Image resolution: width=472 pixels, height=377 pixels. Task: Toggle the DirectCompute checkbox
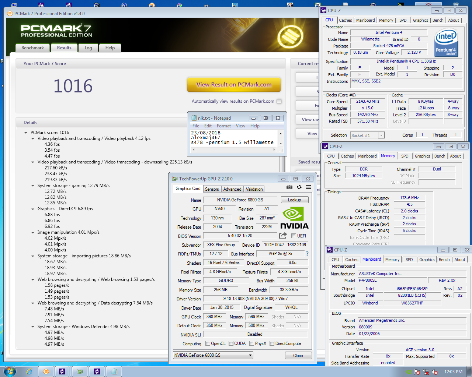pos(272,343)
